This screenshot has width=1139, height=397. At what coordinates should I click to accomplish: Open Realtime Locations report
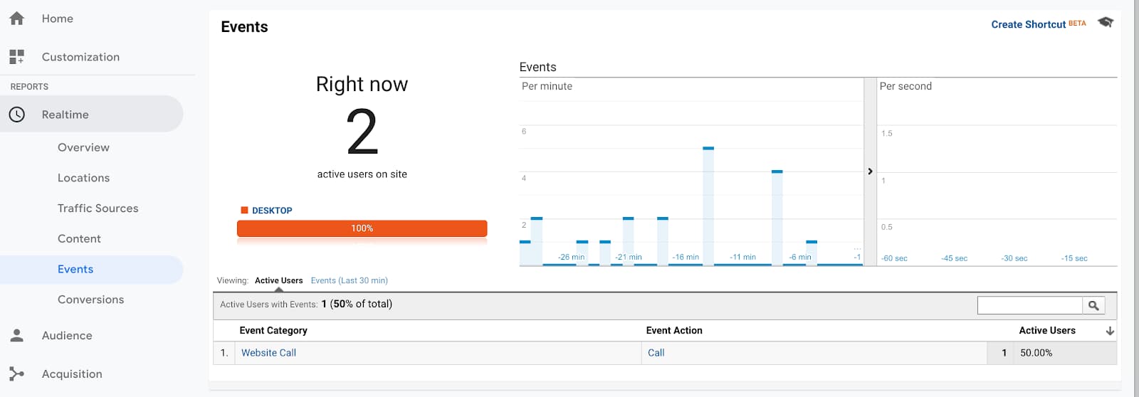click(83, 178)
